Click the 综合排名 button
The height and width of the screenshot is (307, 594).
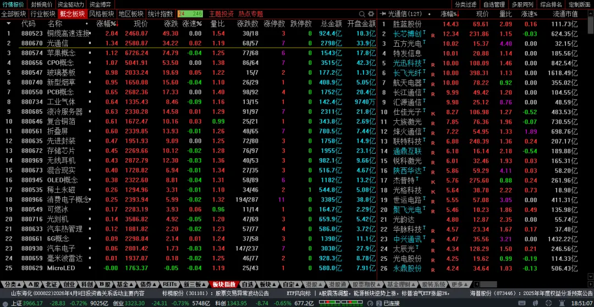[551, 4]
